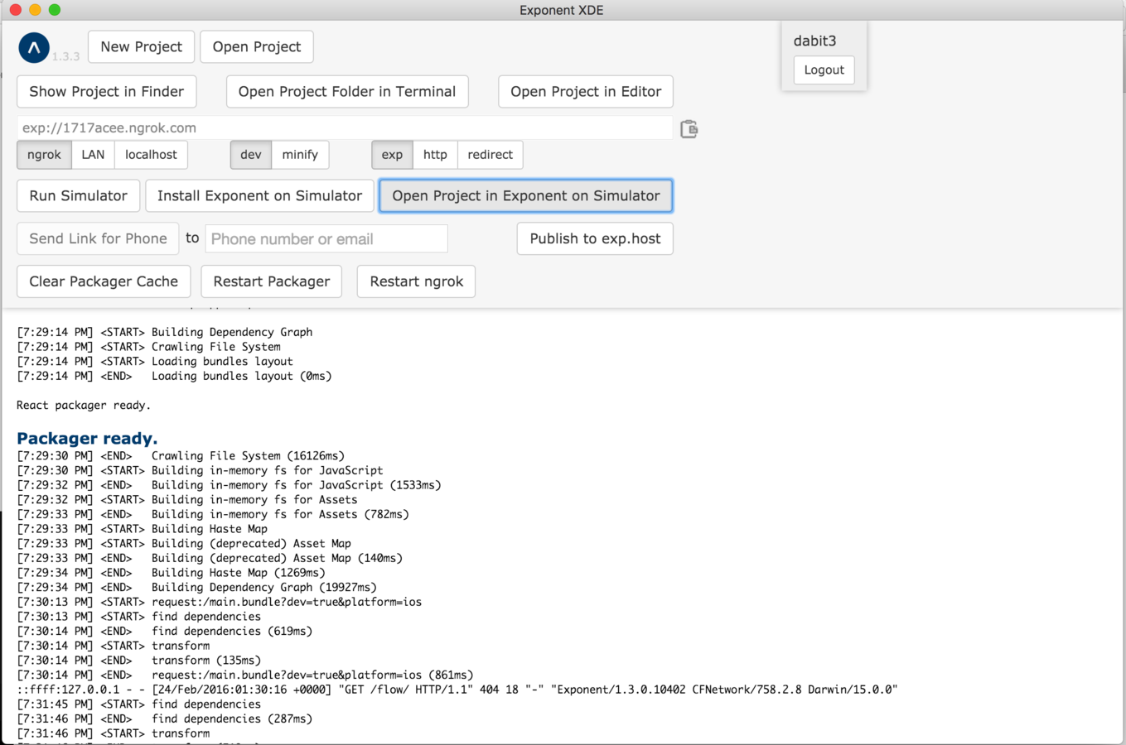Image resolution: width=1126 pixels, height=745 pixels.
Task: Switch host to localhost
Action: [x=151, y=154]
